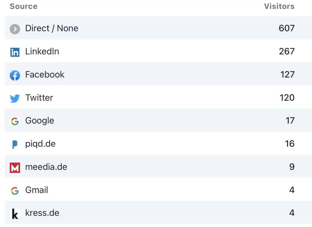Select the meedia.de referrer link

(46, 167)
